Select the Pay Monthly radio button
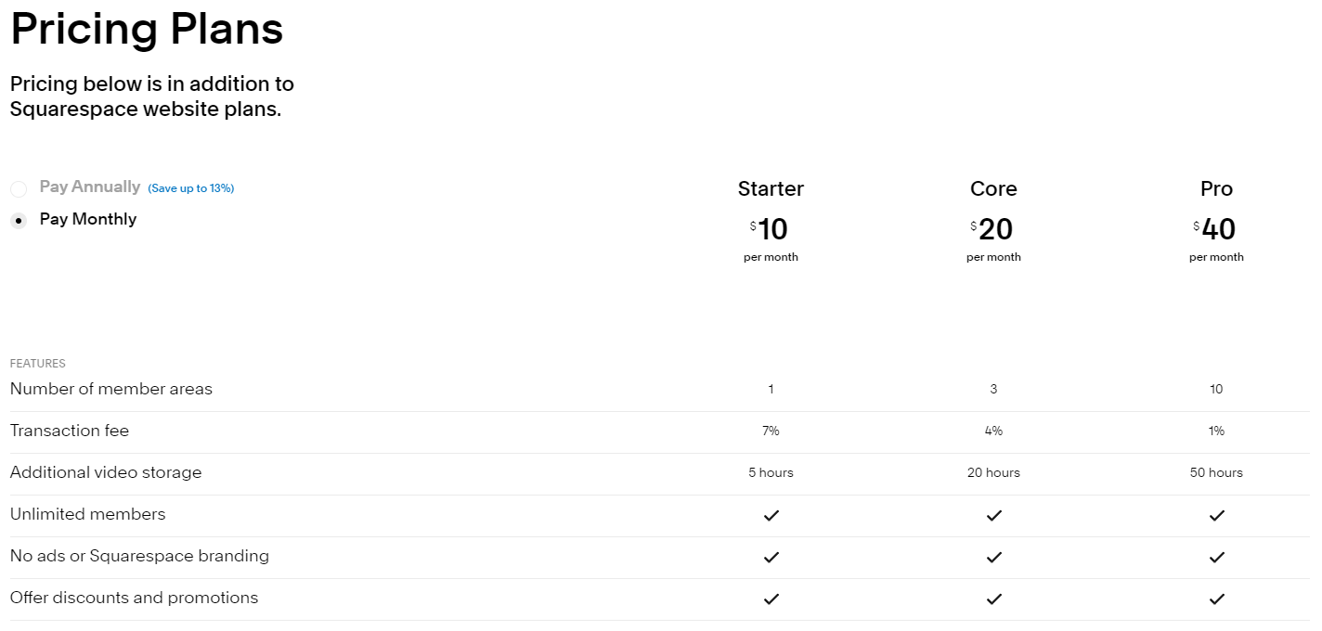 tap(19, 222)
